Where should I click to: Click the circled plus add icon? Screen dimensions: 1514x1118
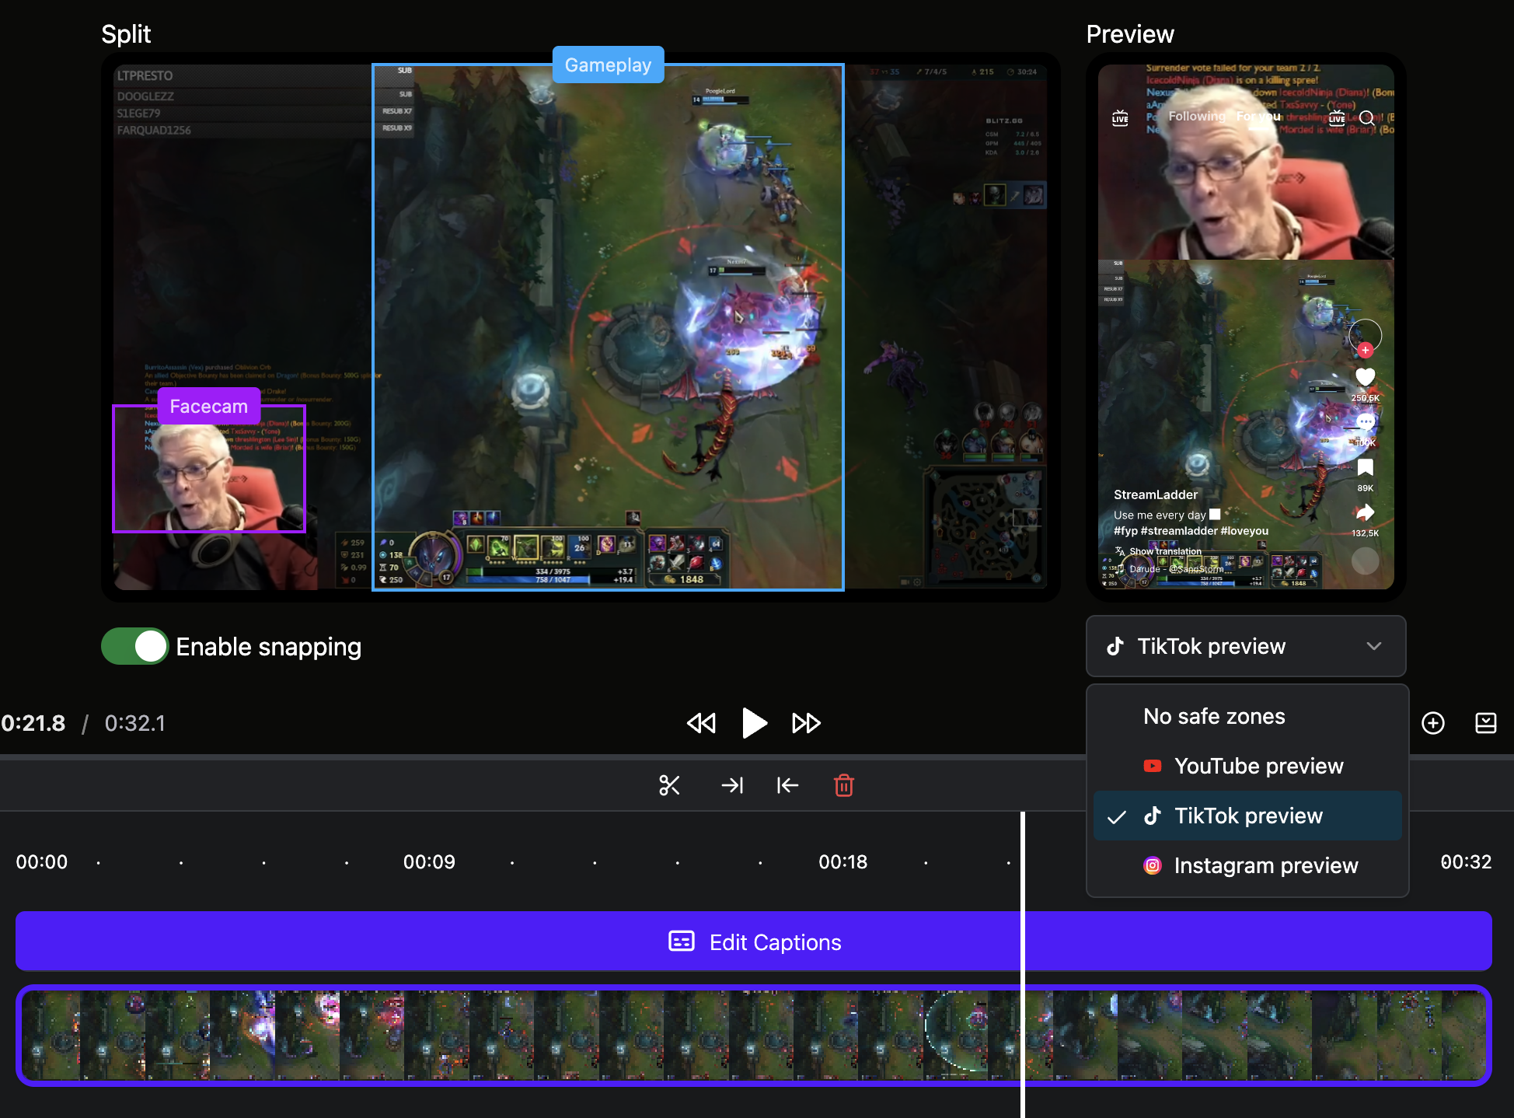1433,723
